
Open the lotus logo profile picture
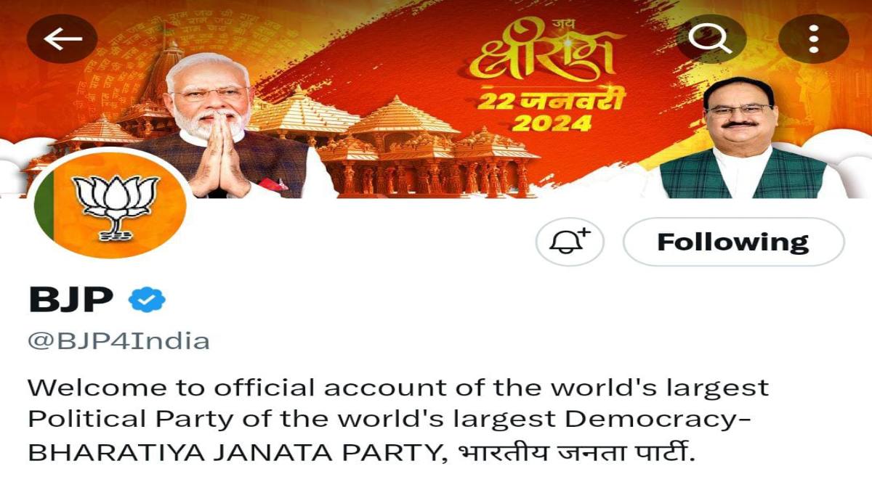(x=110, y=205)
